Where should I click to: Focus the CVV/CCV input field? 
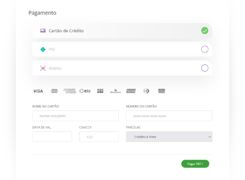(99, 137)
